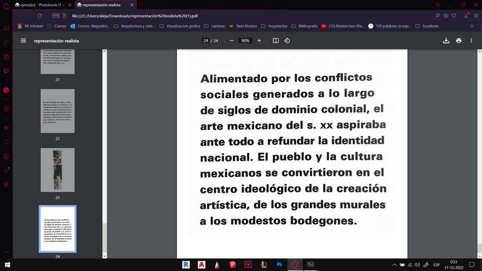The image size is (482, 271).
Task: Close the ejemploj - Photobook tab
Action: coord(70,5)
